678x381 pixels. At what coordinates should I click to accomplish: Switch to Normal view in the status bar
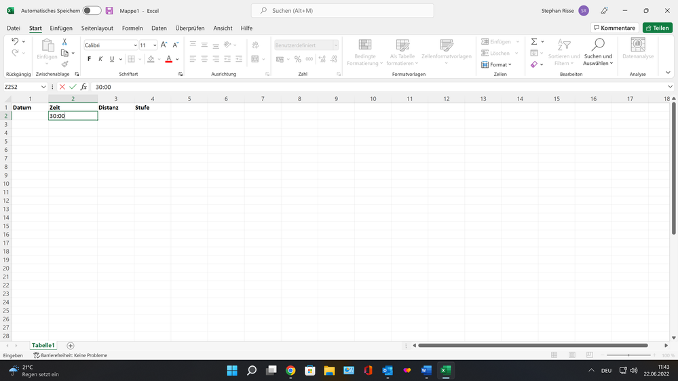[x=554, y=355]
